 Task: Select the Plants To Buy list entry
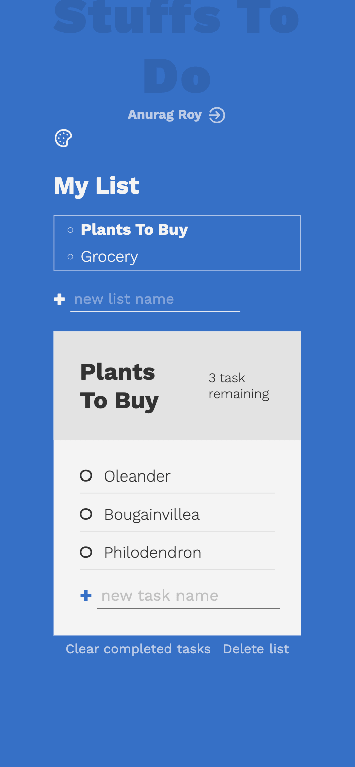click(x=134, y=230)
